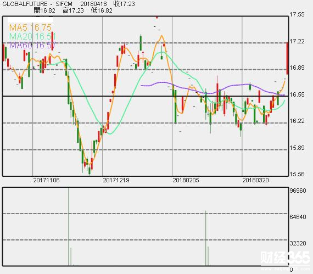Click the 16.55 price axis label
Viewport: 313px width, 274px height.
pos(297,94)
